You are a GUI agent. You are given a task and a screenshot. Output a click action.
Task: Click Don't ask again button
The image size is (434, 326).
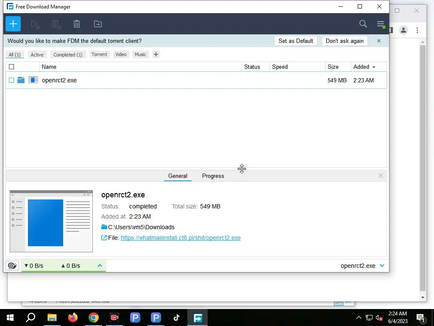[x=345, y=41]
